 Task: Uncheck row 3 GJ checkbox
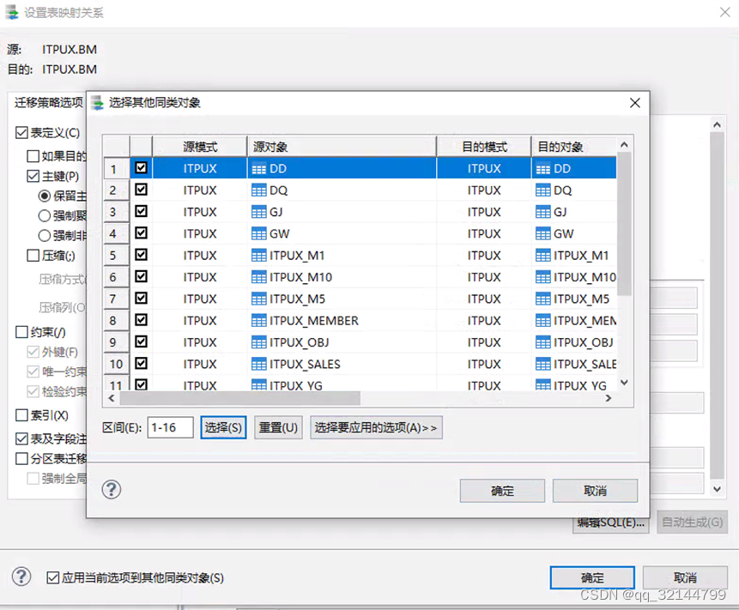pyautogui.click(x=141, y=211)
